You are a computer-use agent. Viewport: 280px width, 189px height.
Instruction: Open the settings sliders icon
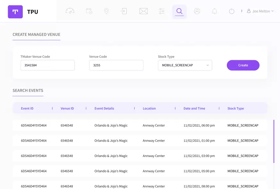pos(161,11)
